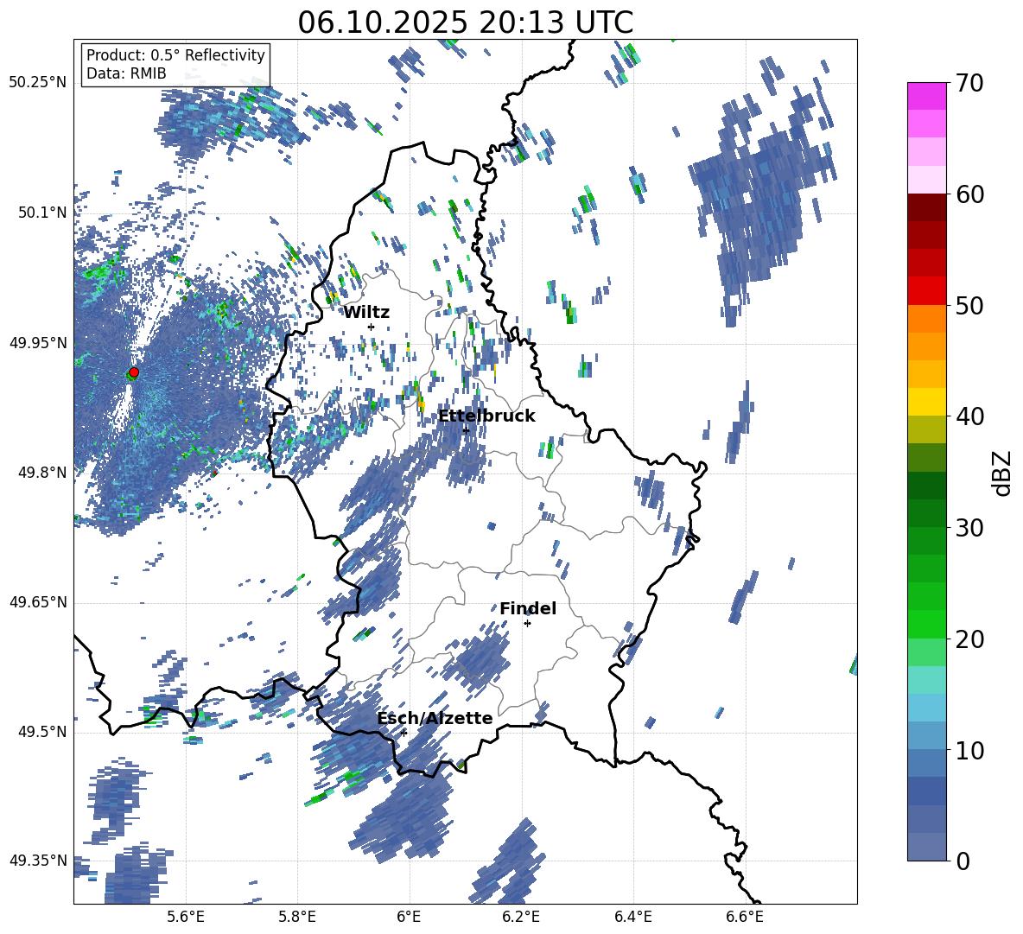This screenshot has height=934, width=1023.
Task: Pick the topmost magenta colorbar swatch
Action: pyautogui.click(x=927, y=96)
